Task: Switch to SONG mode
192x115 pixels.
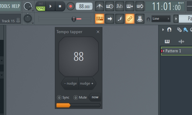Action: point(41,9)
